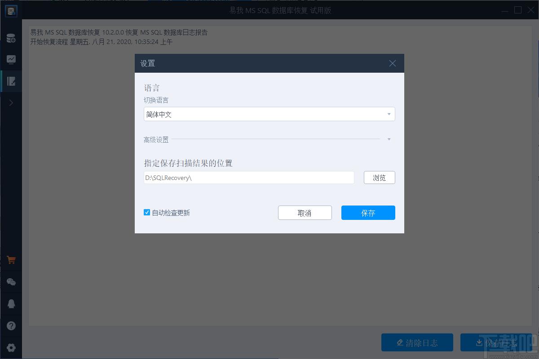The image size is (539, 359).
Task: Expand the sidebar with the chevron arrow
Action: coord(11,103)
